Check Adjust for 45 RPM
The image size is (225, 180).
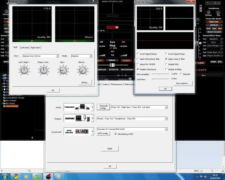coord(138,64)
